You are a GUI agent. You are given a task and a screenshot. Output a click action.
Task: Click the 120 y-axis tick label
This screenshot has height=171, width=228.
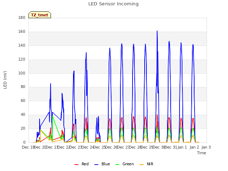click(22, 59)
